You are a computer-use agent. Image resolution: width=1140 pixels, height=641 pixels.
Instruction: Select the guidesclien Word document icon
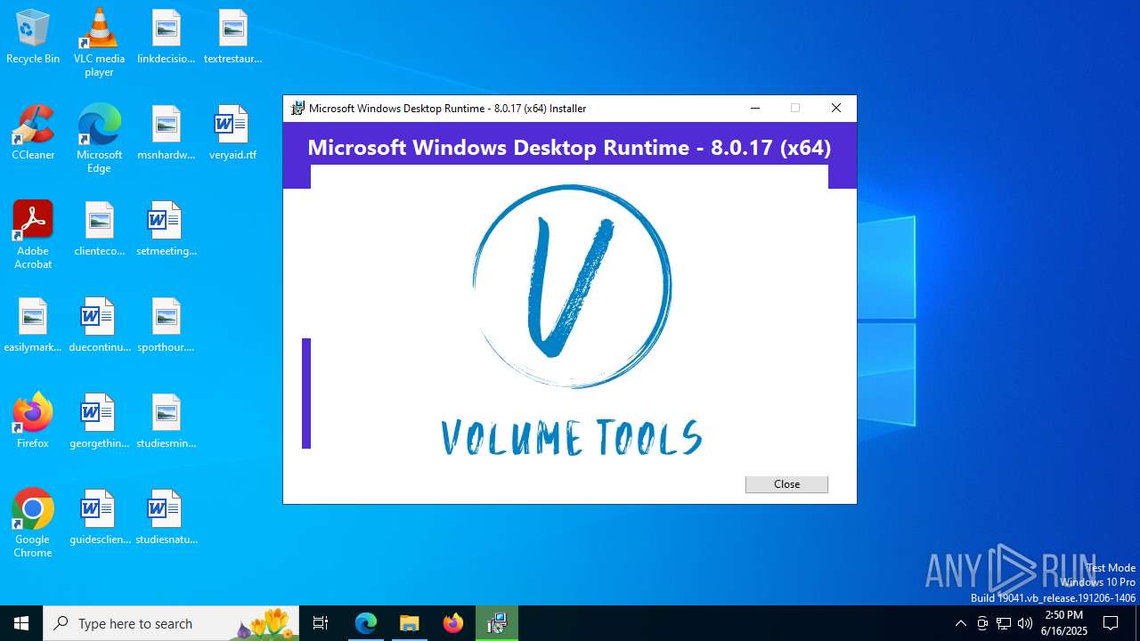(x=99, y=517)
